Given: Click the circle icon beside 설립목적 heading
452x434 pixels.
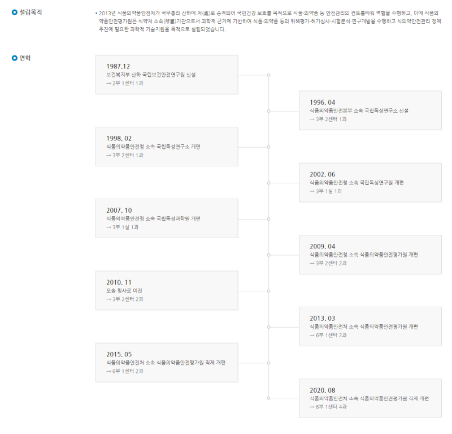Looking at the screenshot, I should coord(15,12).
